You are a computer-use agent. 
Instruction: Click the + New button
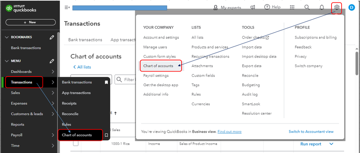[31, 22]
